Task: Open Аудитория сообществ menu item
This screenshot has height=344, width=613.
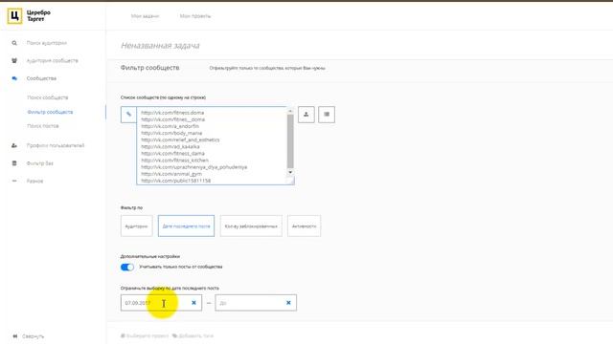Action: (x=53, y=60)
